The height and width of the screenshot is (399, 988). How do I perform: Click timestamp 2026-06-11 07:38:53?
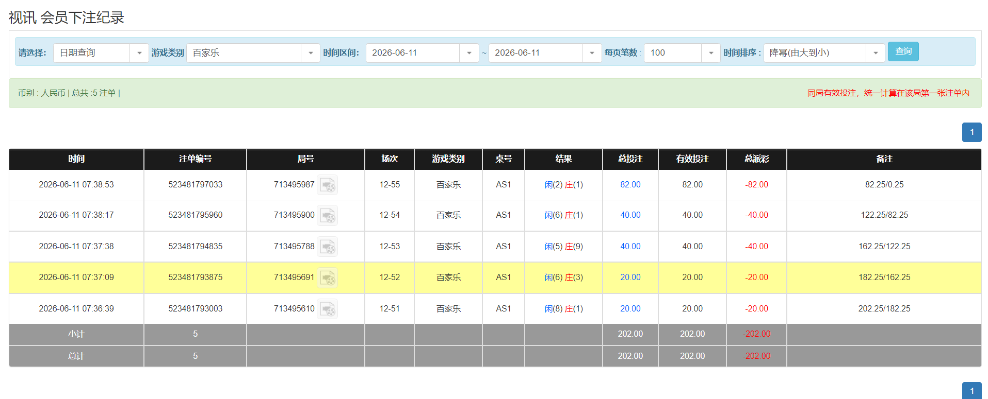pyautogui.click(x=76, y=185)
